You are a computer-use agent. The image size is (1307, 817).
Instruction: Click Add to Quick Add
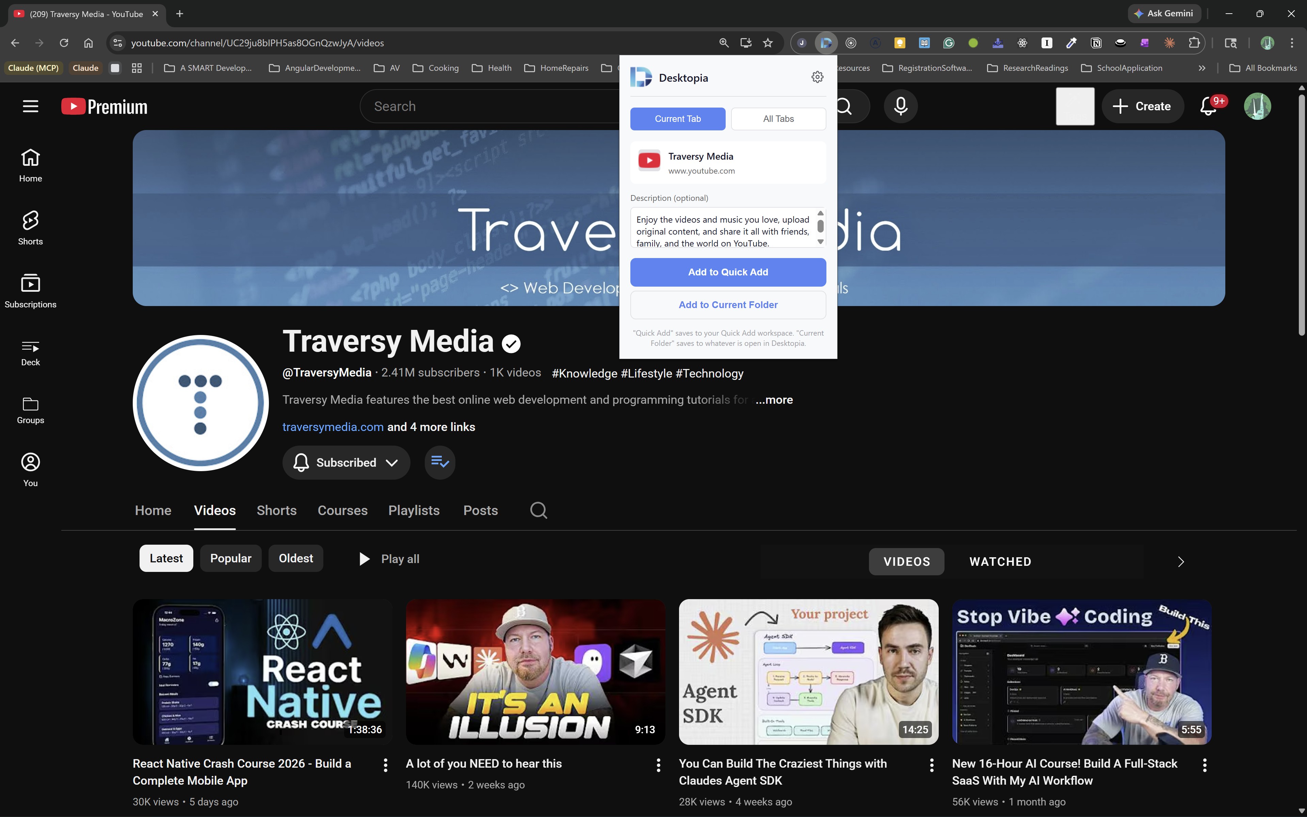(x=727, y=272)
